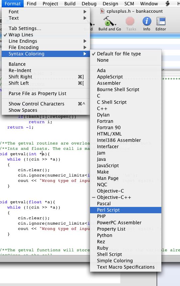Choose Parse File as Property List
Screen dimensions: 180x286
coord(46,93)
